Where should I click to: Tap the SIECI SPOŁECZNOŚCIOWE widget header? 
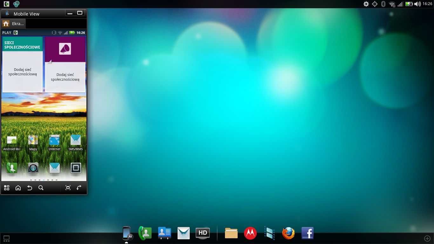coord(22,44)
